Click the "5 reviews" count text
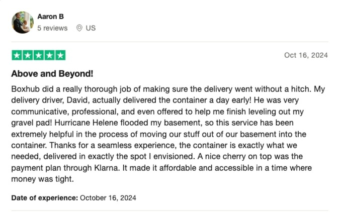 pos(52,28)
